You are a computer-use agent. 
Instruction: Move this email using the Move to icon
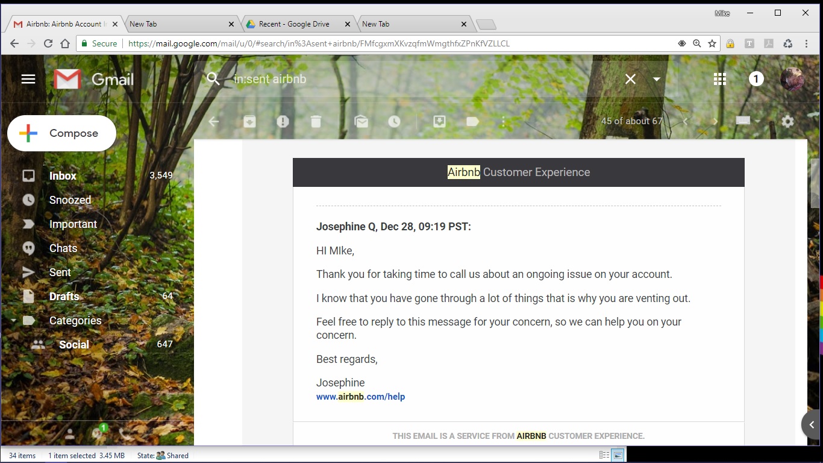pyautogui.click(x=440, y=121)
